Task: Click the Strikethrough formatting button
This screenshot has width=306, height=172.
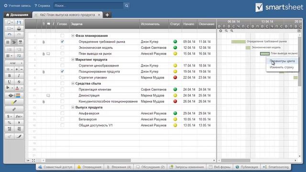Action: (19, 82)
